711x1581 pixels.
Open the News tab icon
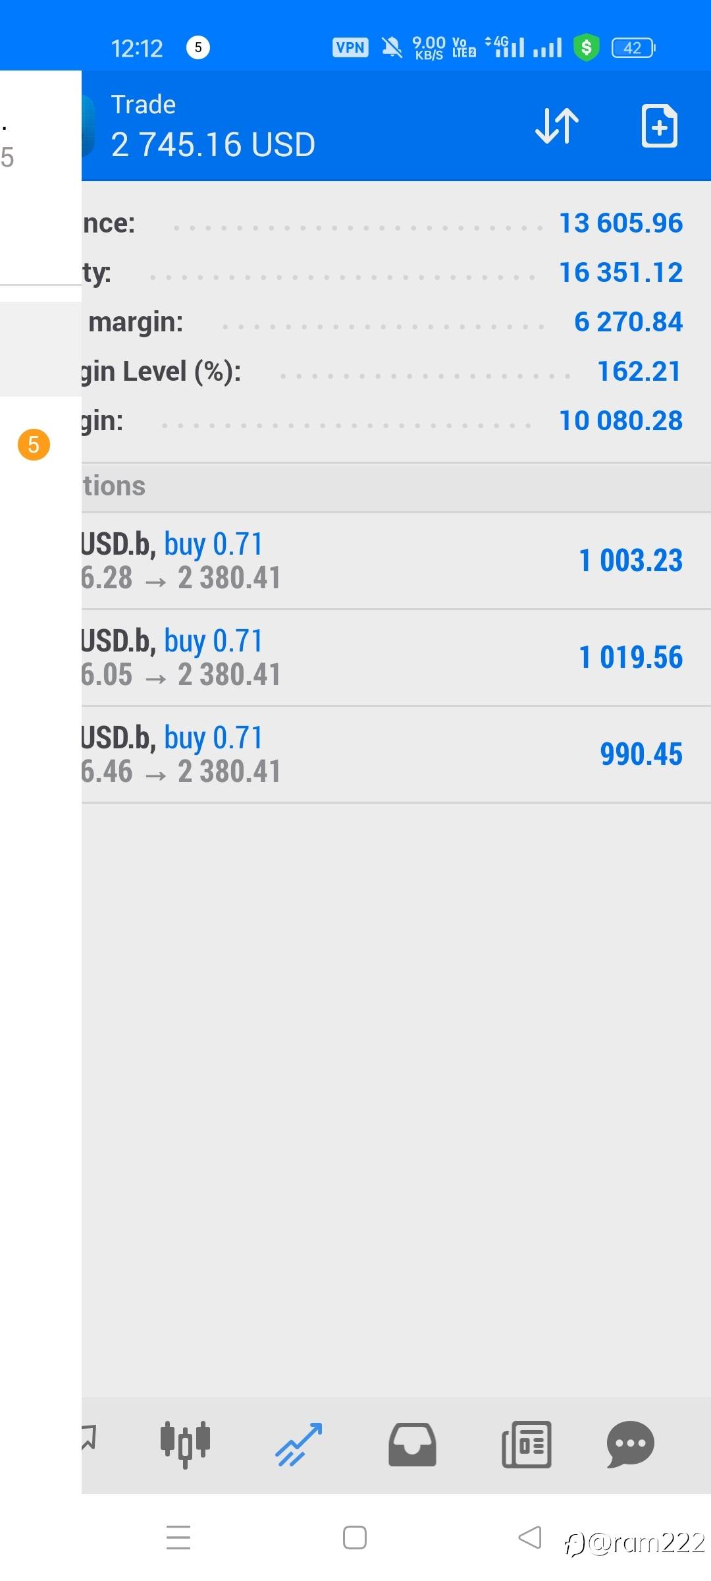[527, 1444]
